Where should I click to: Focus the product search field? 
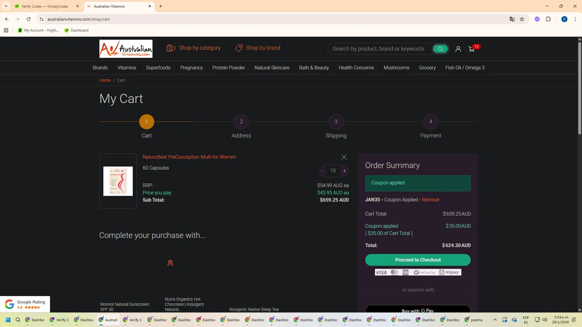point(379,49)
